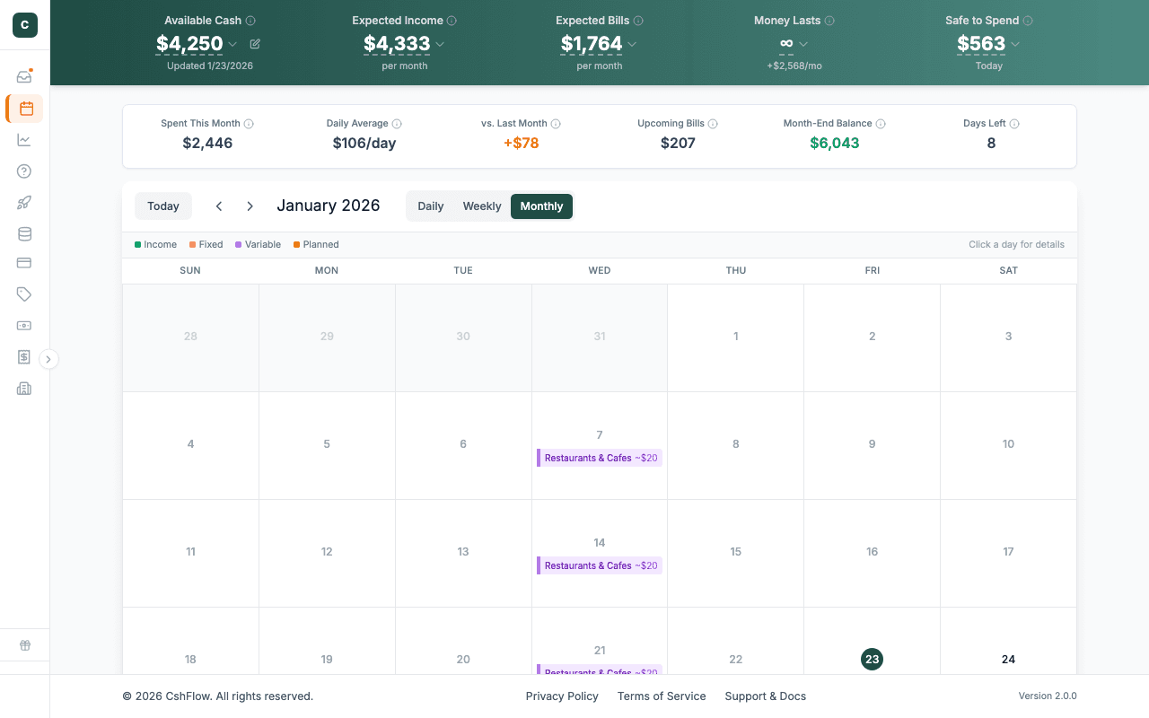Viewport: 1149px width, 718px height.
Task: Open the Tags icon in the sidebar
Action: coord(24,293)
